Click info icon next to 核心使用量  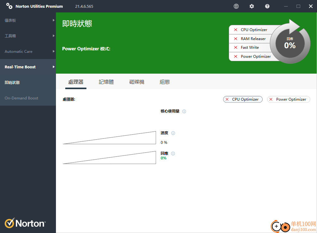tap(184, 111)
